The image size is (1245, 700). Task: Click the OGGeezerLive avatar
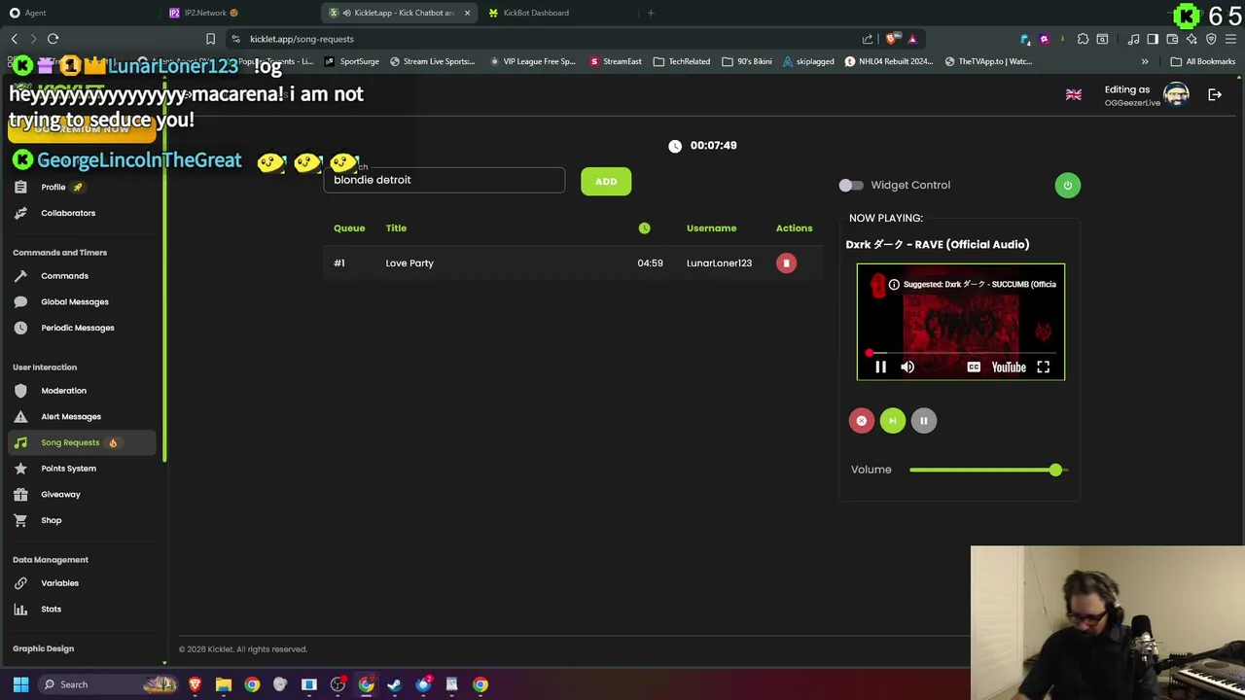(1177, 95)
